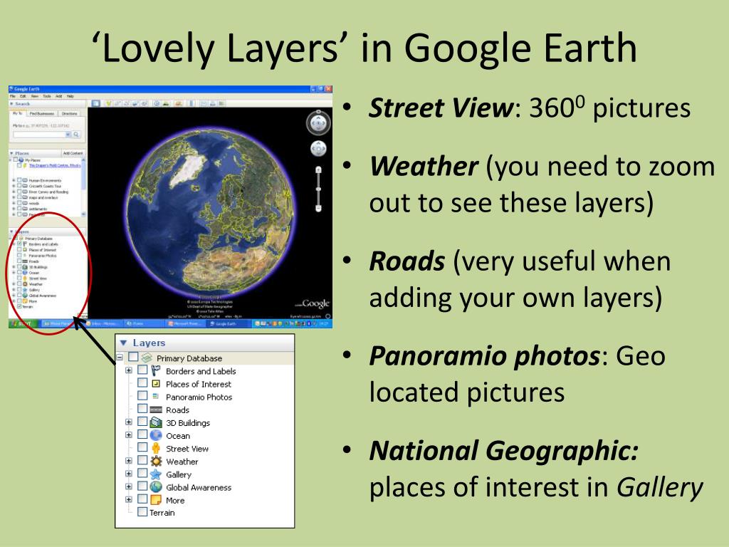
Task: Click the blue underlined placemark link under My Places
Action: tap(55, 165)
